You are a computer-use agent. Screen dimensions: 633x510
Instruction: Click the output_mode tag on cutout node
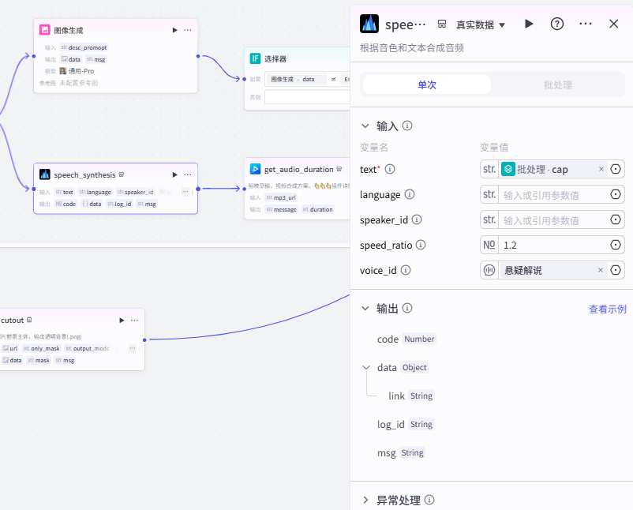point(87,348)
